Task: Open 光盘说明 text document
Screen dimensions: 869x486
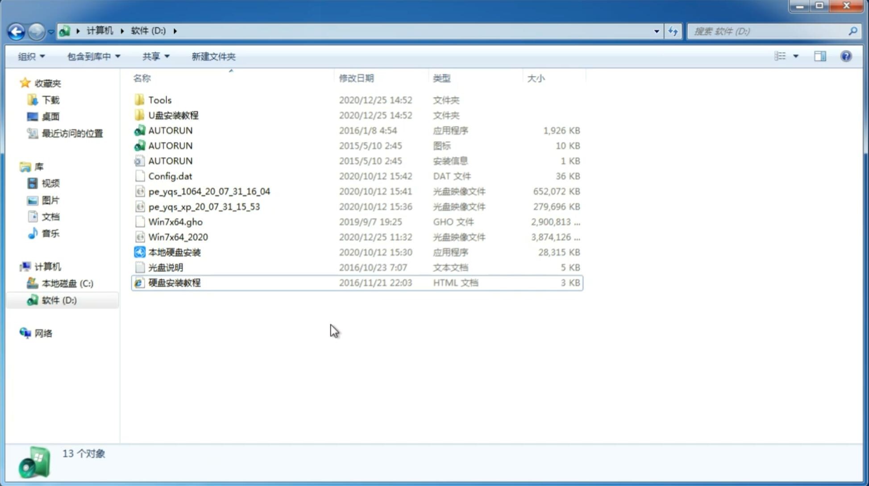Action: pos(166,267)
